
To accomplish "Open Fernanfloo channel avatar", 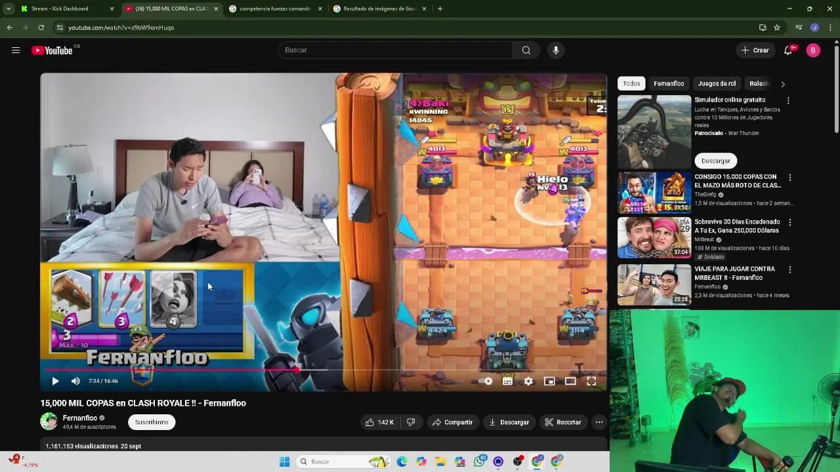I will (49, 422).
